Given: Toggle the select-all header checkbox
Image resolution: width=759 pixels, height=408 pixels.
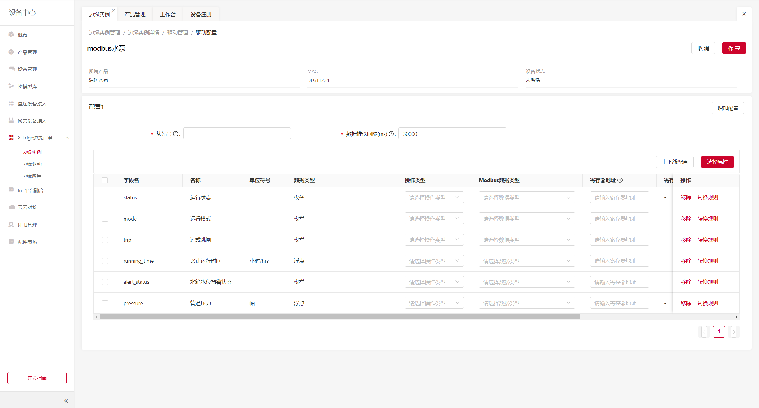Looking at the screenshot, I should click(x=105, y=180).
